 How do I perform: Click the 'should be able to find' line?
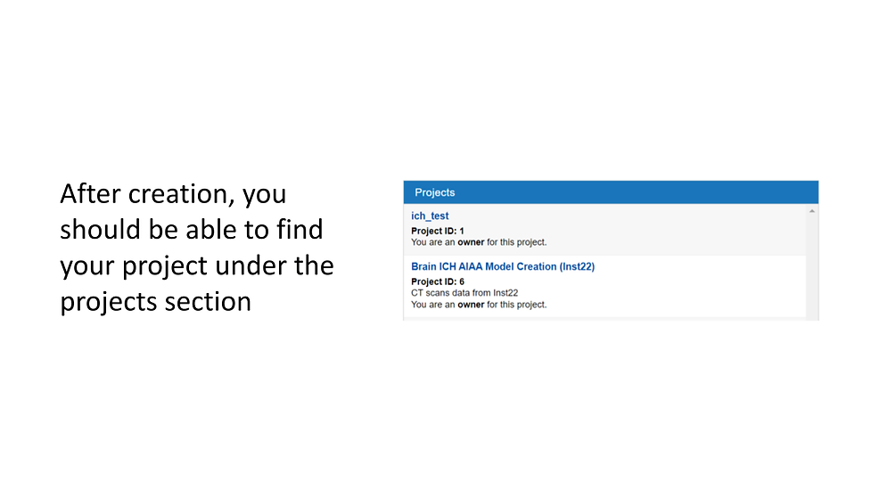click(x=191, y=229)
